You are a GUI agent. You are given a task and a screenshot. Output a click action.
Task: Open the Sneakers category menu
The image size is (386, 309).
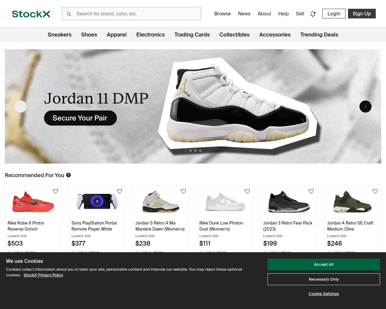pos(59,35)
